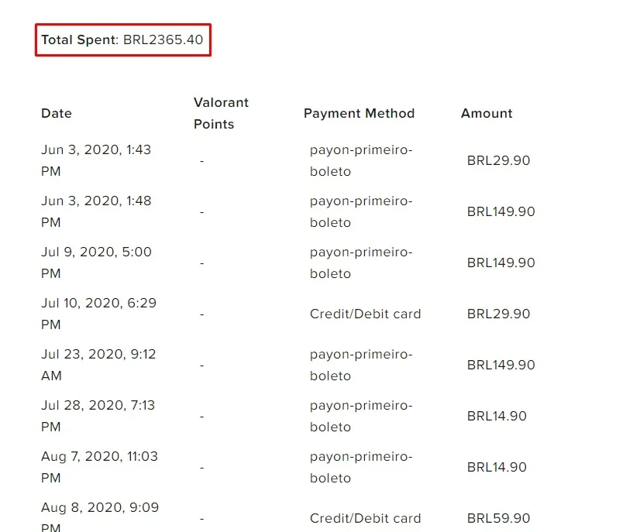Image resolution: width=633 pixels, height=532 pixels.
Task: Click payon-primeiro-boleto in Jul 9 row
Action: pyautogui.click(x=361, y=263)
